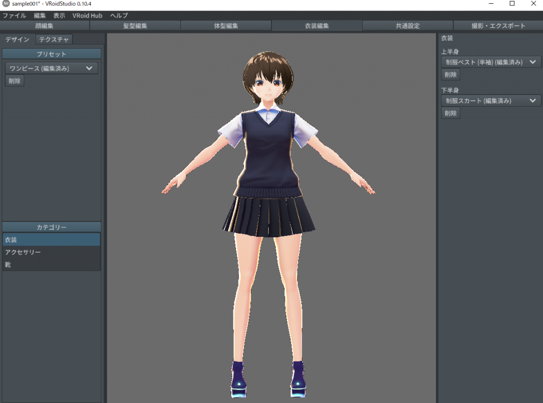Image resolution: width=543 pixels, height=403 pixels.
Task: Open the 編集 menu
Action: [x=40, y=16]
